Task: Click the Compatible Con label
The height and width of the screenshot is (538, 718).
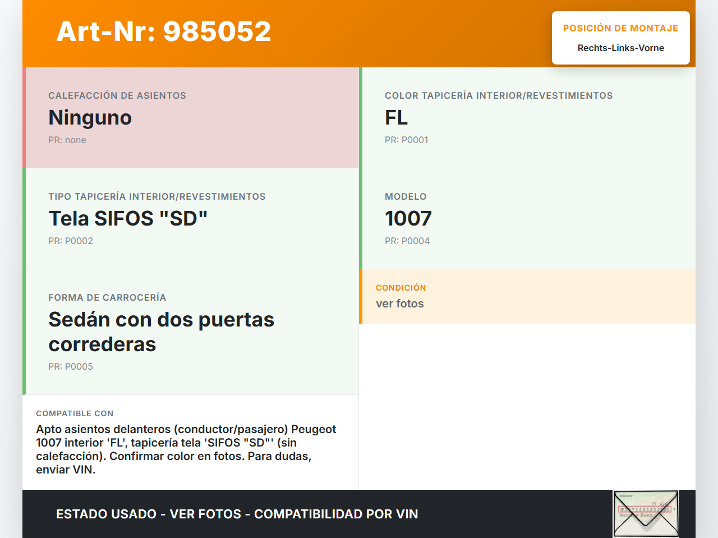Action: point(75,413)
